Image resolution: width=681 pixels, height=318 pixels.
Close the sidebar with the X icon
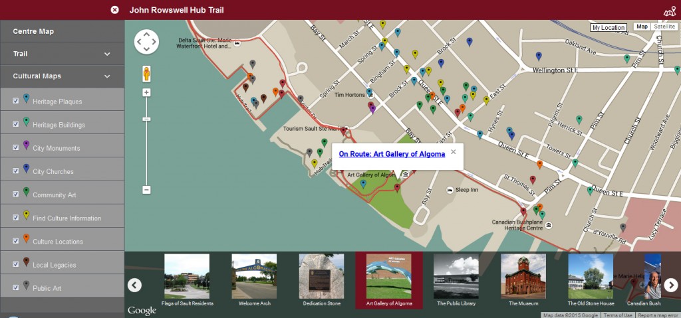click(114, 9)
